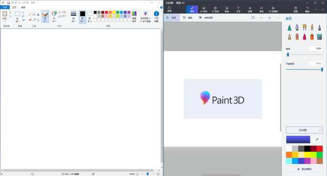Select the green Marker brush in Paint 3D
Image resolution: width=327 pixels, height=176 pixels.
[289, 27]
